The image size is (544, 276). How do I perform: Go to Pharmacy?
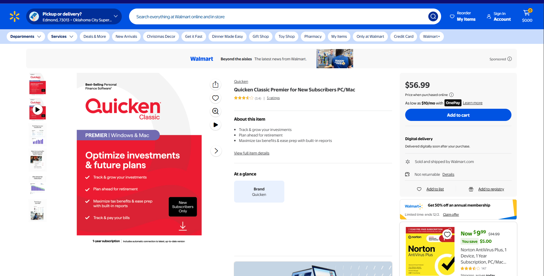pos(313,37)
